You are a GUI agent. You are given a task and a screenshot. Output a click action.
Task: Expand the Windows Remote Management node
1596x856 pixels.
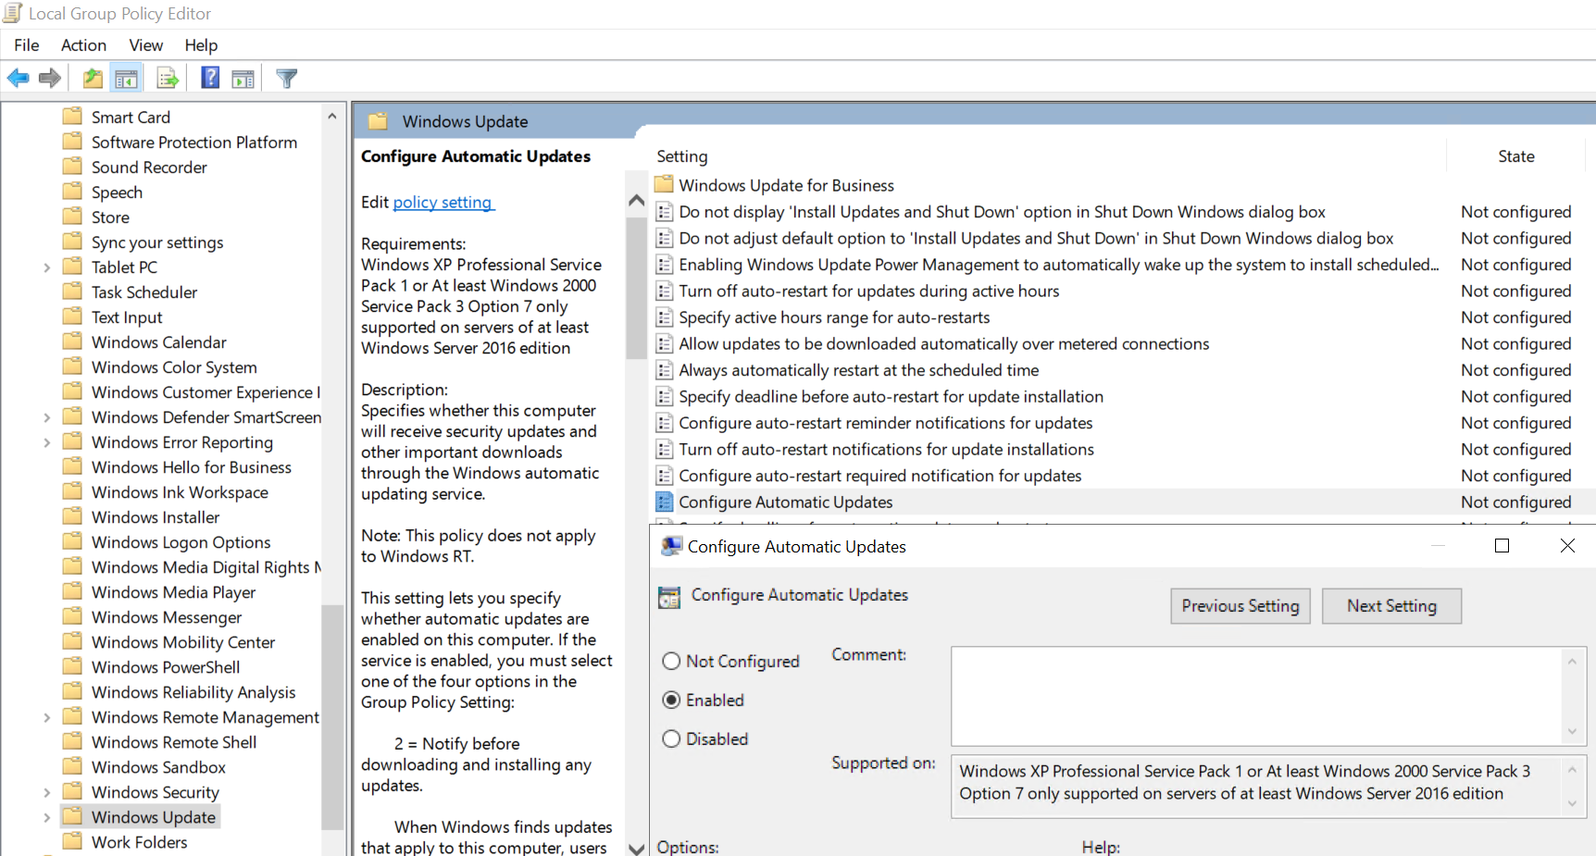pyautogui.click(x=47, y=717)
